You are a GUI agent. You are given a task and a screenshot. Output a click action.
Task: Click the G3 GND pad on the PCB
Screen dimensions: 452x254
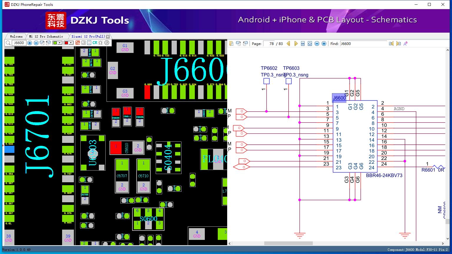pyautogui.click(x=125, y=93)
